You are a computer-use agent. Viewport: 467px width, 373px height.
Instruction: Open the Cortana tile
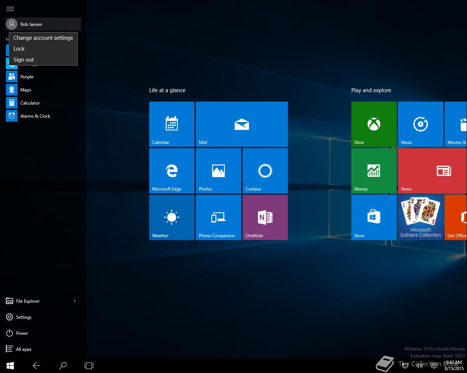[x=265, y=171]
